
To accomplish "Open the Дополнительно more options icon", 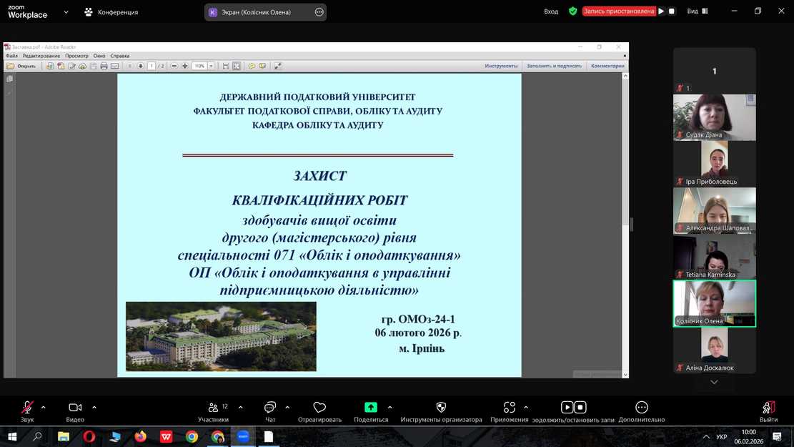I will (642, 408).
